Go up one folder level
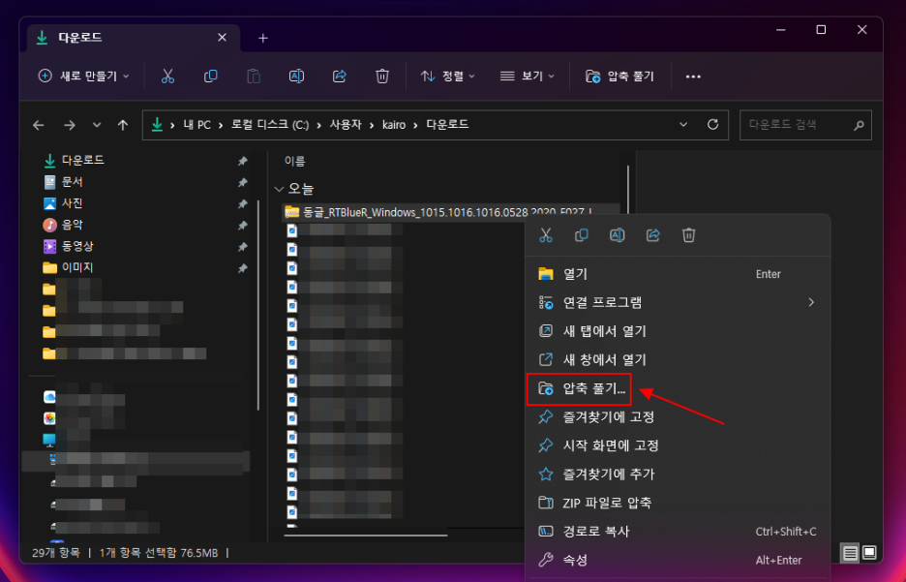 123,125
